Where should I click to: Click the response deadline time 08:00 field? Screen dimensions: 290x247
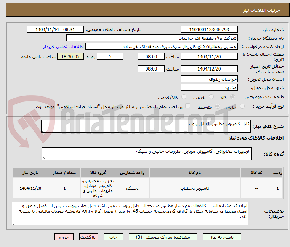[x=151, y=57]
